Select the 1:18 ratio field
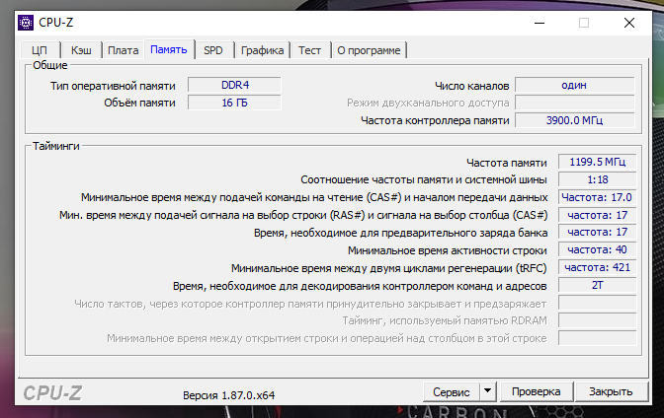The width and height of the screenshot is (664, 418). click(x=596, y=179)
